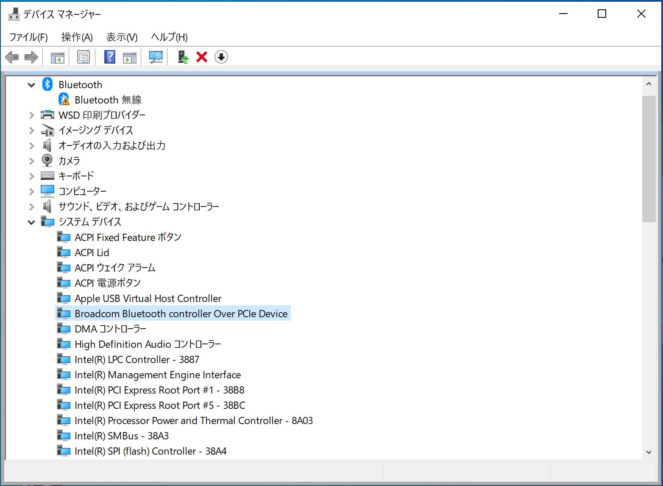Open the 操作(A) menu
This screenshot has height=486, width=663.
[x=77, y=37]
